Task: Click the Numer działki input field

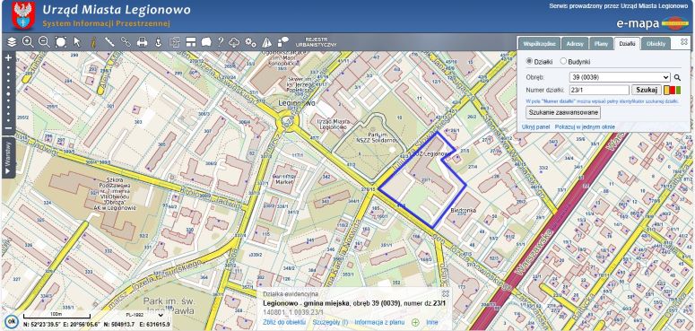Action: 599,90
